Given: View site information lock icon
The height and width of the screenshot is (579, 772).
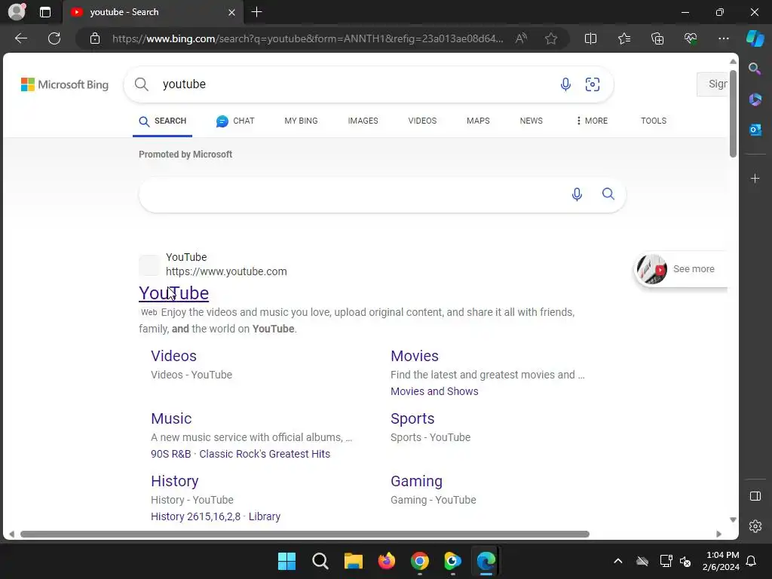Looking at the screenshot, I should pos(95,38).
